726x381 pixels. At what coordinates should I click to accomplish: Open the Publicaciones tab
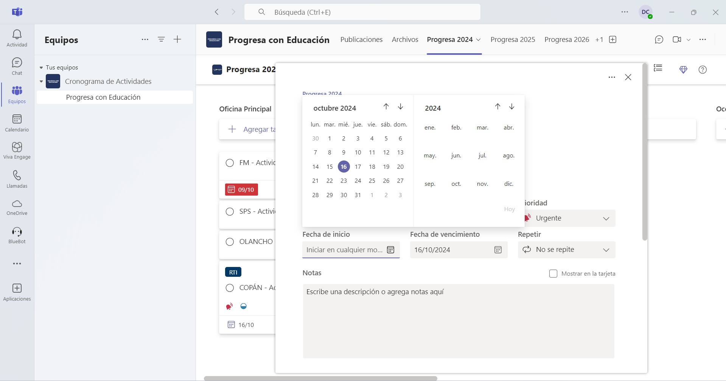[361, 40]
